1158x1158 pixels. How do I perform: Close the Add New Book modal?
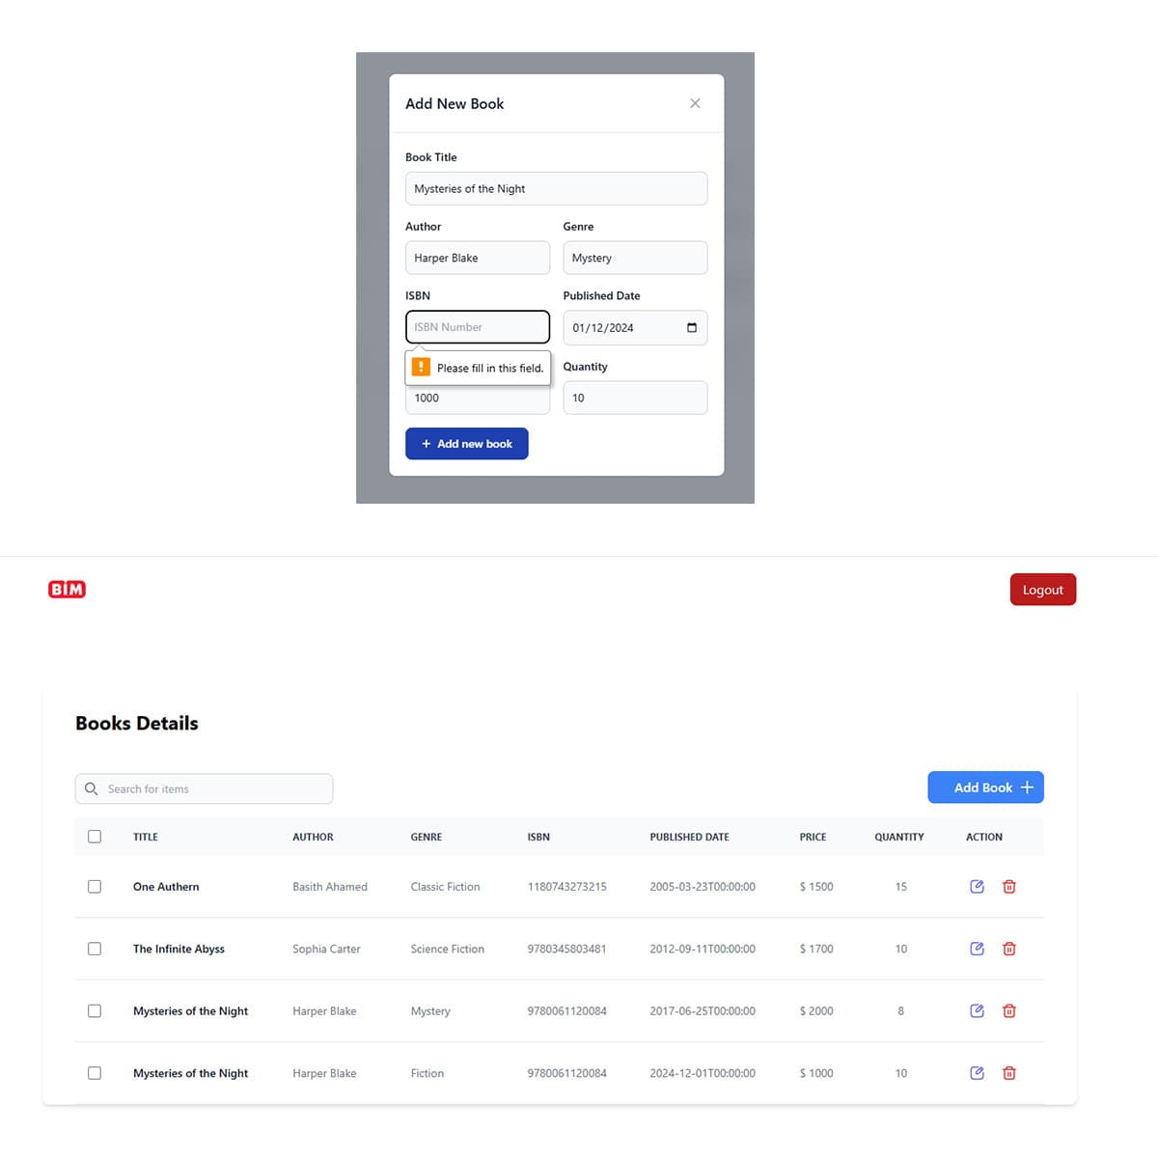[x=694, y=103]
